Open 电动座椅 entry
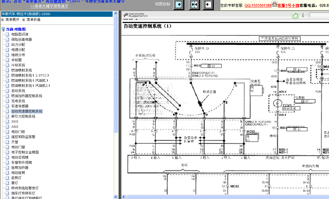This screenshot has height=199, width=329. (x=18, y=173)
